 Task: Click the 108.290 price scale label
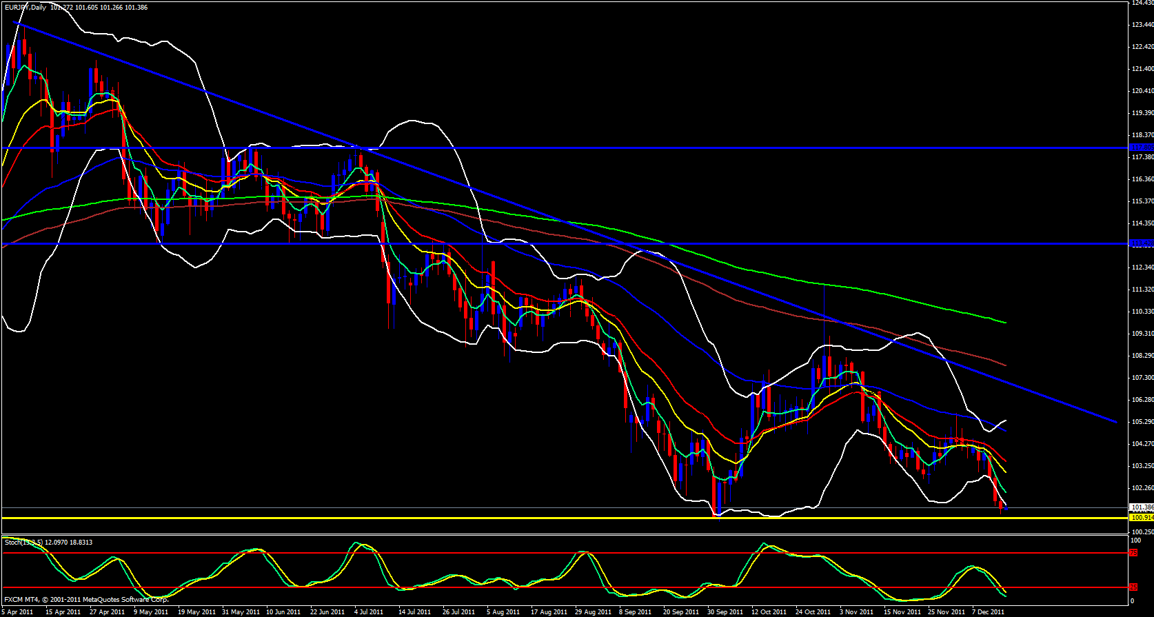[1142, 356]
